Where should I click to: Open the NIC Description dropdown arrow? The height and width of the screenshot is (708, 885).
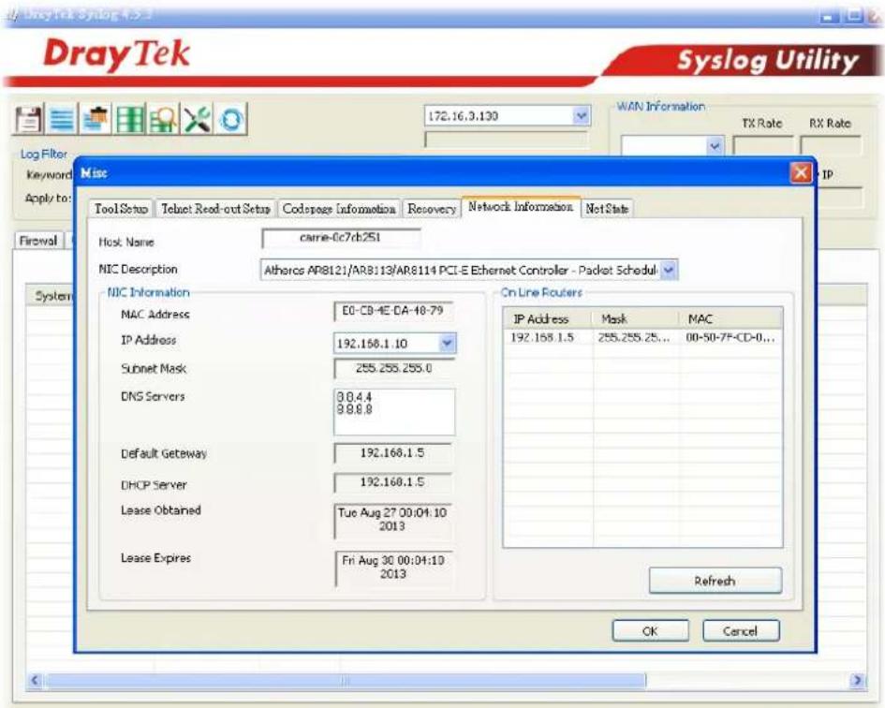pyautogui.click(x=669, y=270)
